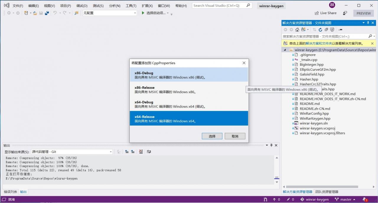Click the 解决方案和文件夹 link in yellow banner
This screenshot has width=378, height=203.
click(319, 43)
